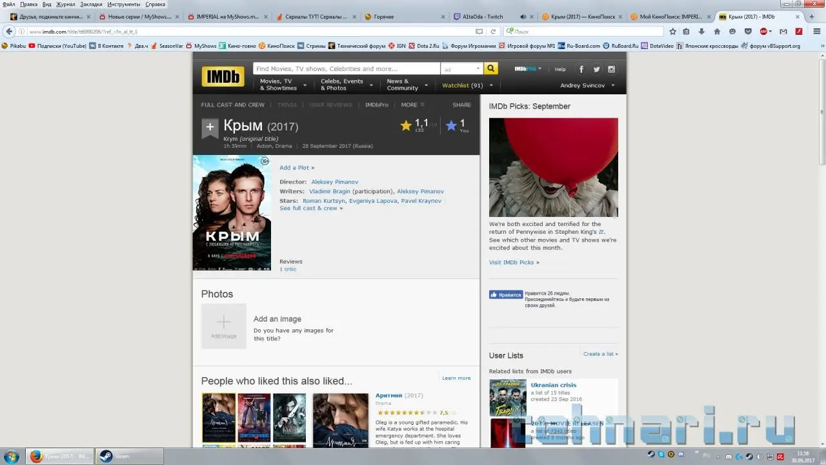Click the yellow search magnifier button
Screen dimensions: 826x465
coord(491,68)
